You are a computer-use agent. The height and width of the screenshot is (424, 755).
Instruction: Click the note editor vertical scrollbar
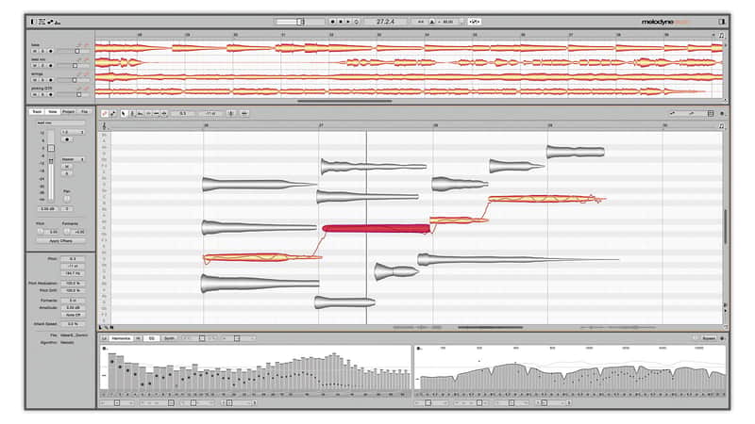click(725, 226)
